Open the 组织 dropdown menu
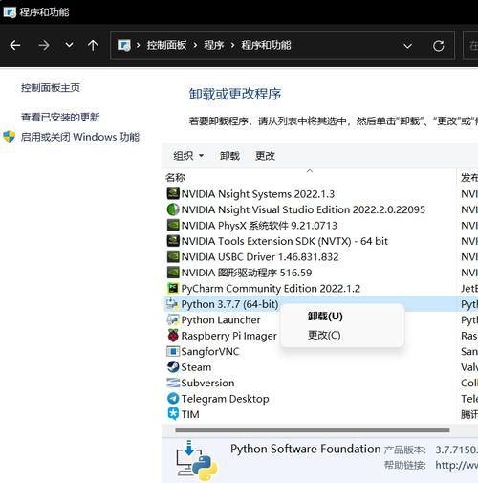This screenshot has height=483, width=478. point(188,156)
